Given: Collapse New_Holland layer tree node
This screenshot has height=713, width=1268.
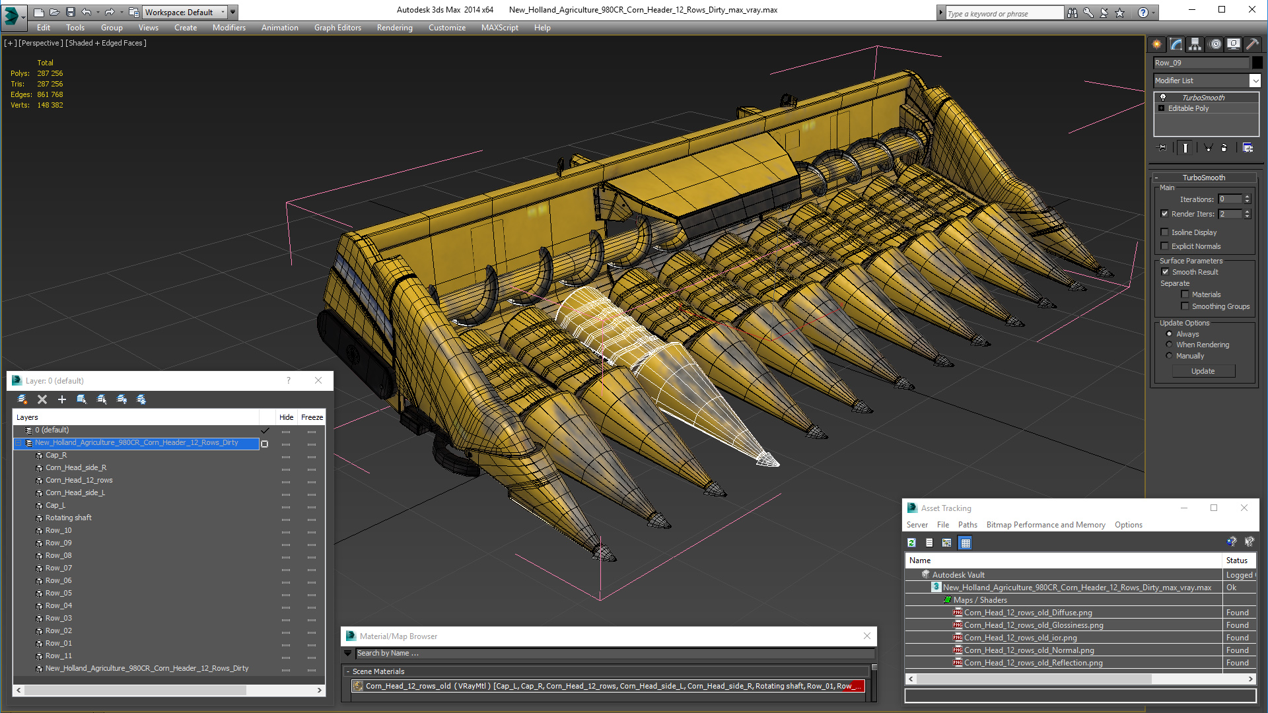Looking at the screenshot, I should coord(19,443).
